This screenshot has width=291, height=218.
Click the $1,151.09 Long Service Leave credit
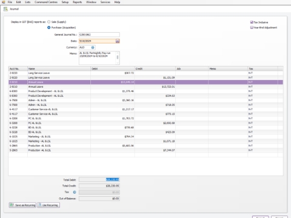tap(155, 78)
